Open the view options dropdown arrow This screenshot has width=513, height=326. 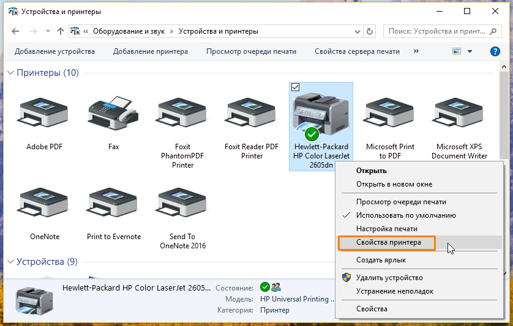tap(470, 51)
